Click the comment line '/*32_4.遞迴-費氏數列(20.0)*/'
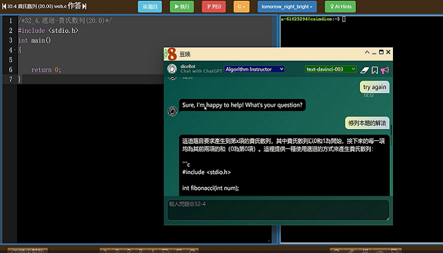The height and width of the screenshot is (253, 443). point(65,21)
